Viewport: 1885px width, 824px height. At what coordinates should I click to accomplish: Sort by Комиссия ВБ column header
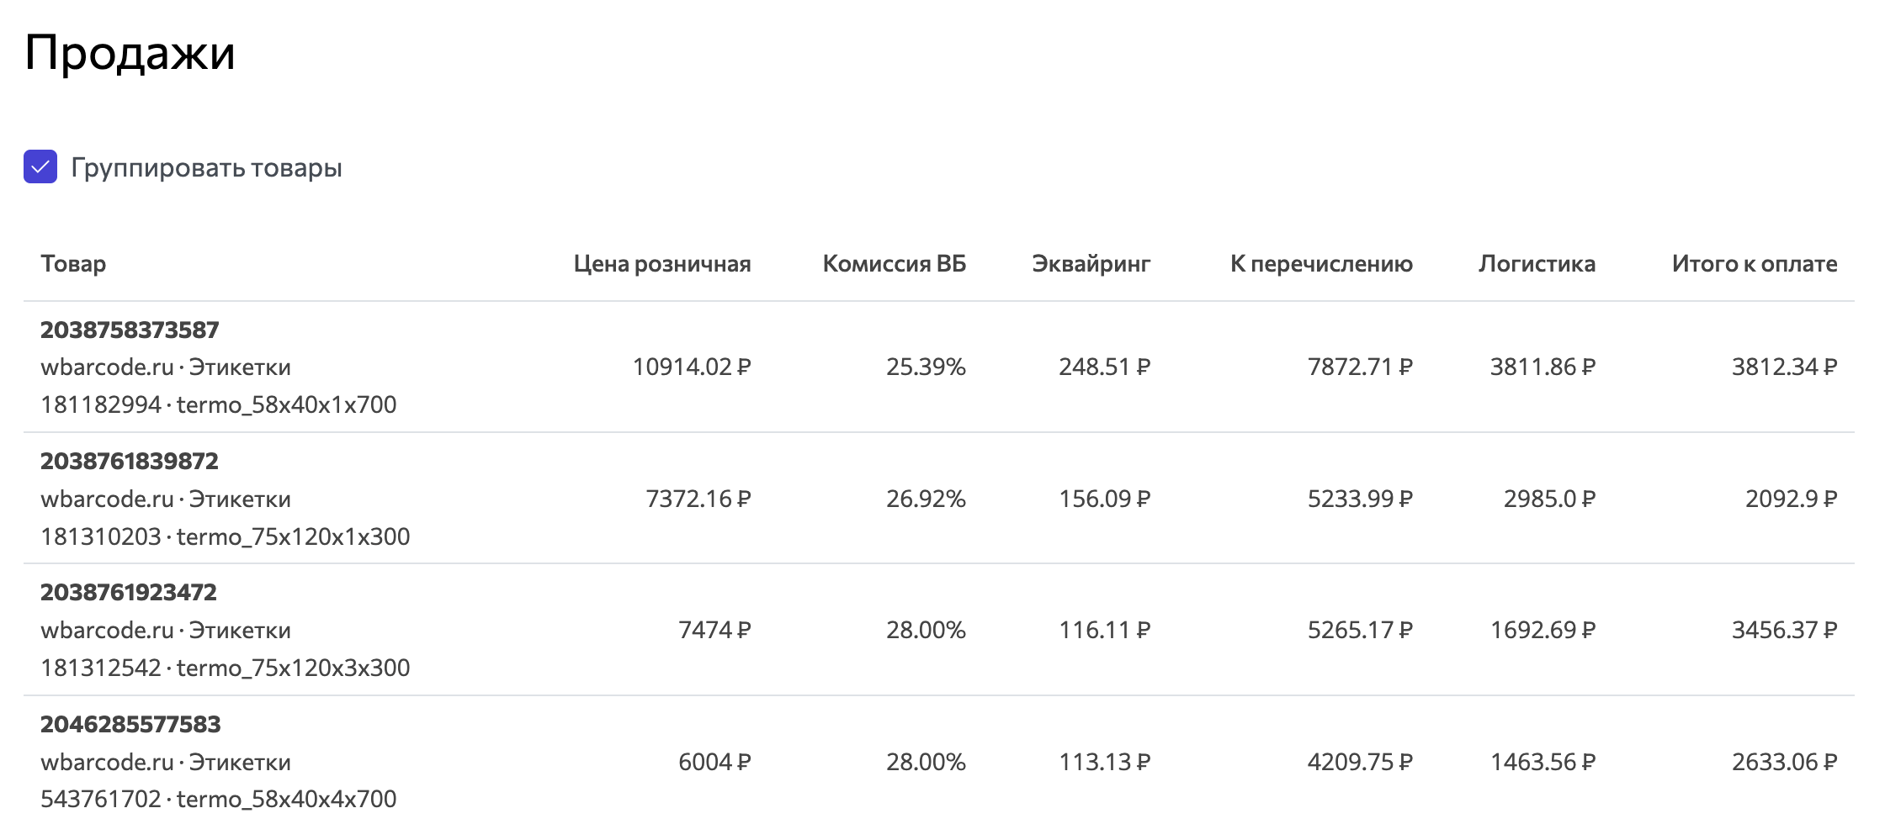(895, 263)
